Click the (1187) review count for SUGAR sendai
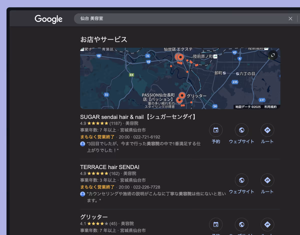This screenshot has height=235, width=300. pyautogui.click(x=115, y=123)
